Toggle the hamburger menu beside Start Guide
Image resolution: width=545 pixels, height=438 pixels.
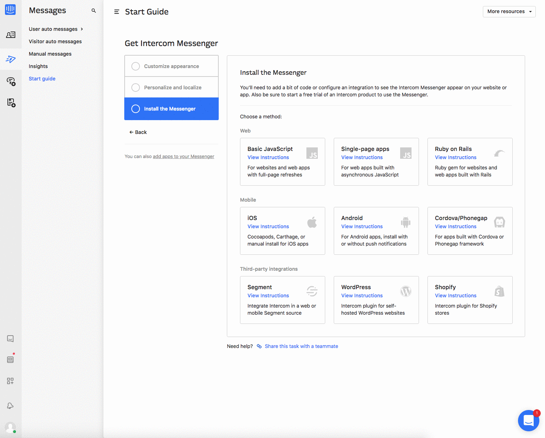tap(116, 12)
